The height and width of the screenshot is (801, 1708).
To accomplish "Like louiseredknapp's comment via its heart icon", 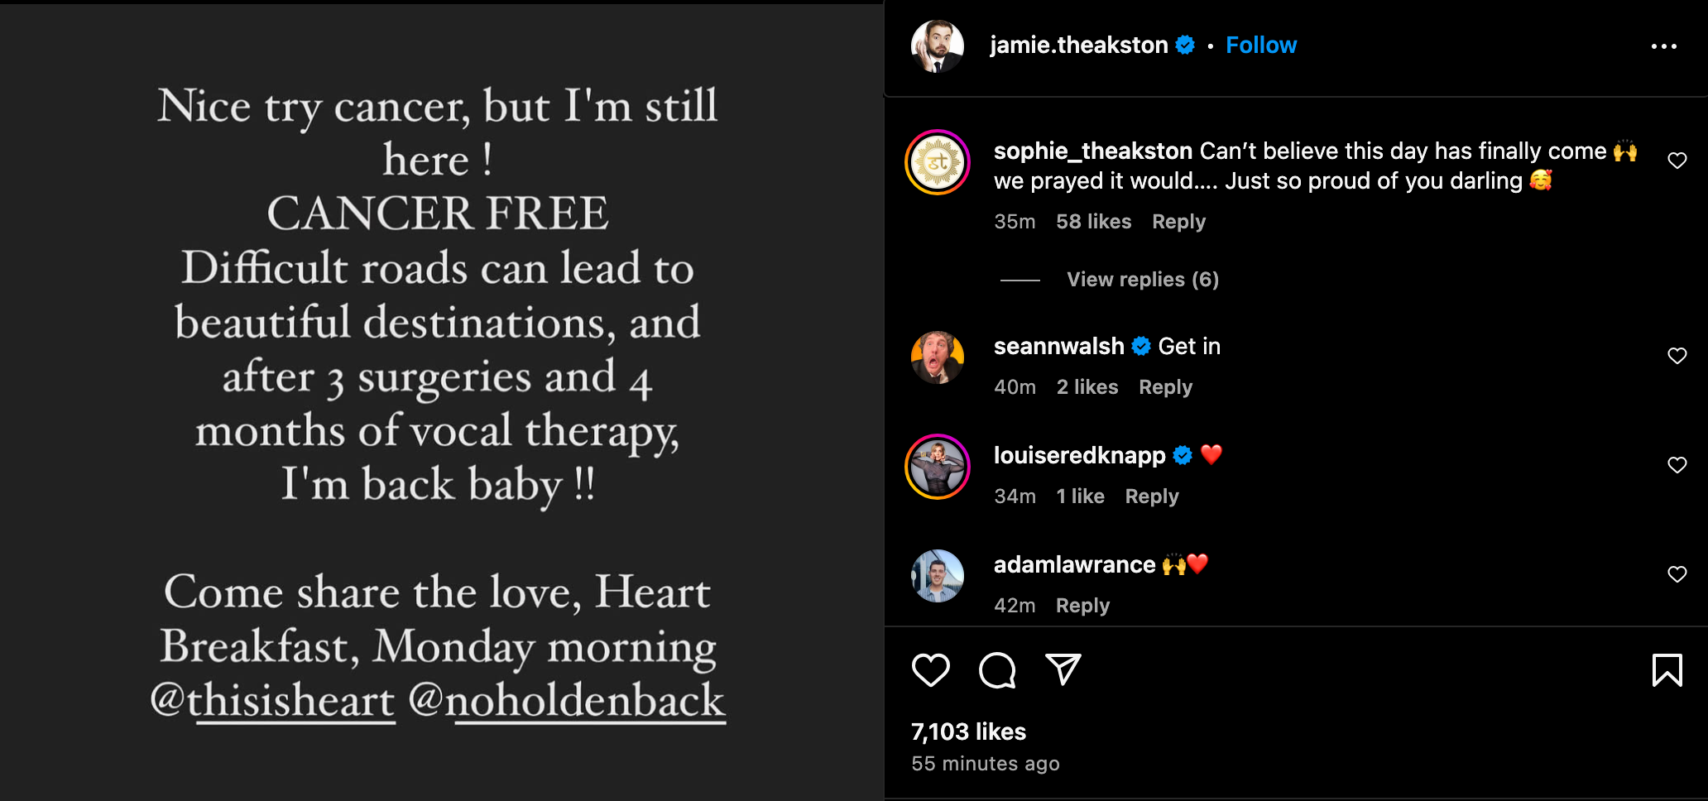I will [1677, 463].
